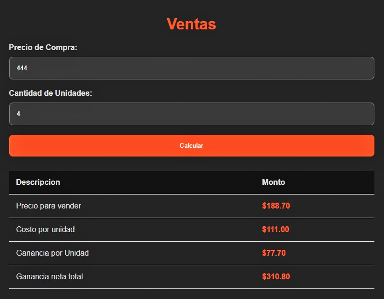Select the Ganancia neta total row
This screenshot has height=299, width=384.
191,277
